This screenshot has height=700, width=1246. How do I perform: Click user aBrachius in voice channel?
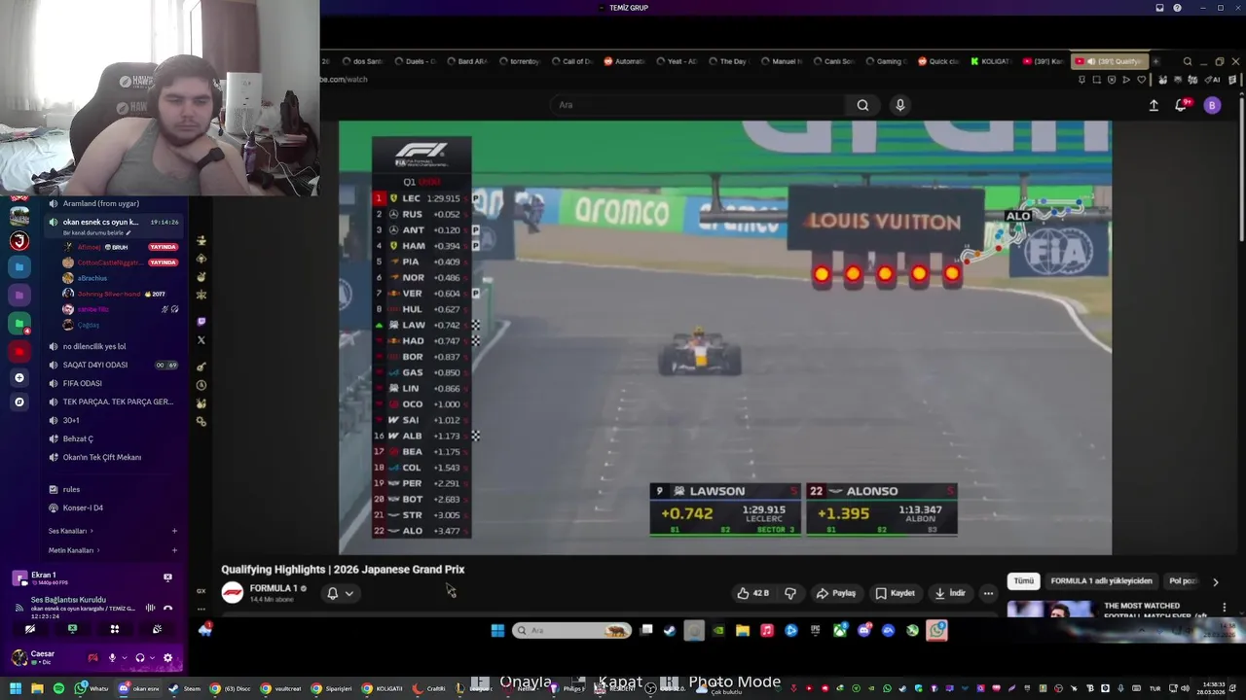pyautogui.click(x=92, y=278)
